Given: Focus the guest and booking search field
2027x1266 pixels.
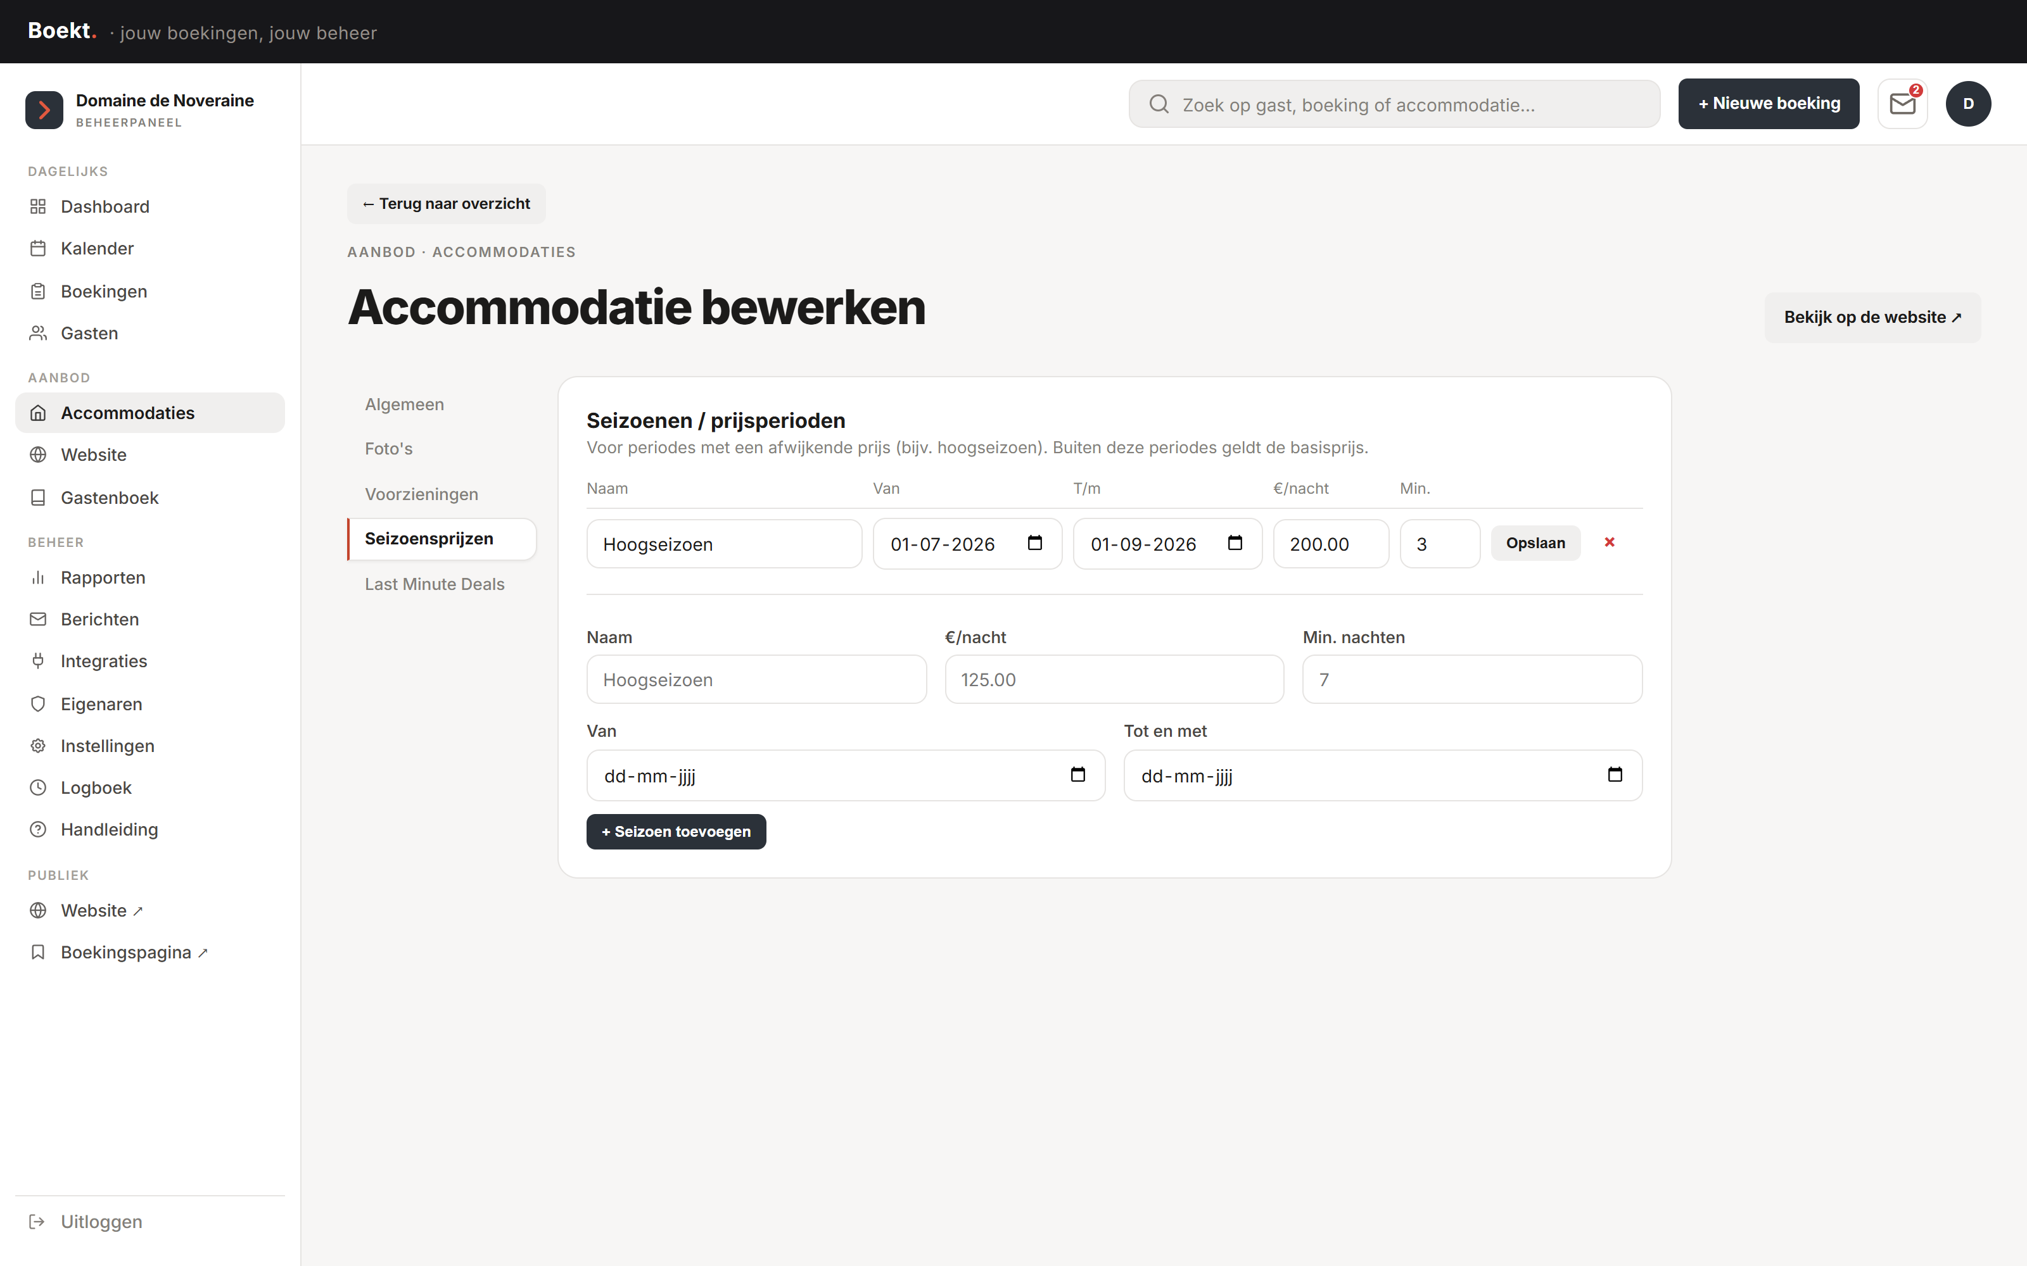Looking at the screenshot, I should coord(1394,104).
